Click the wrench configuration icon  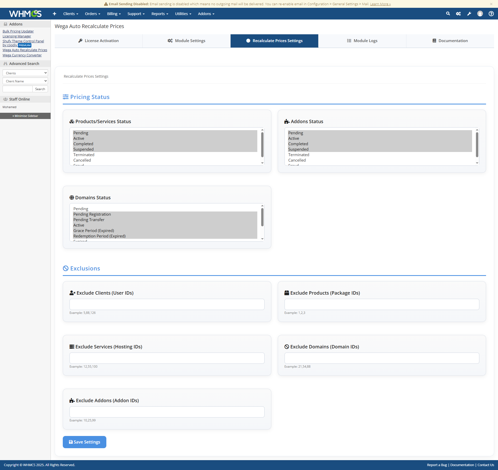point(469,14)
